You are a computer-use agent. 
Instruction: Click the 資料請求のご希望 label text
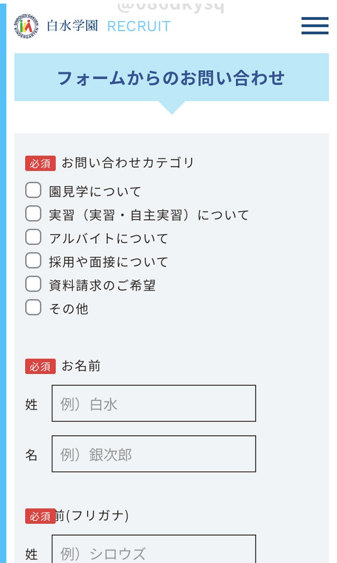coord(102,285)
